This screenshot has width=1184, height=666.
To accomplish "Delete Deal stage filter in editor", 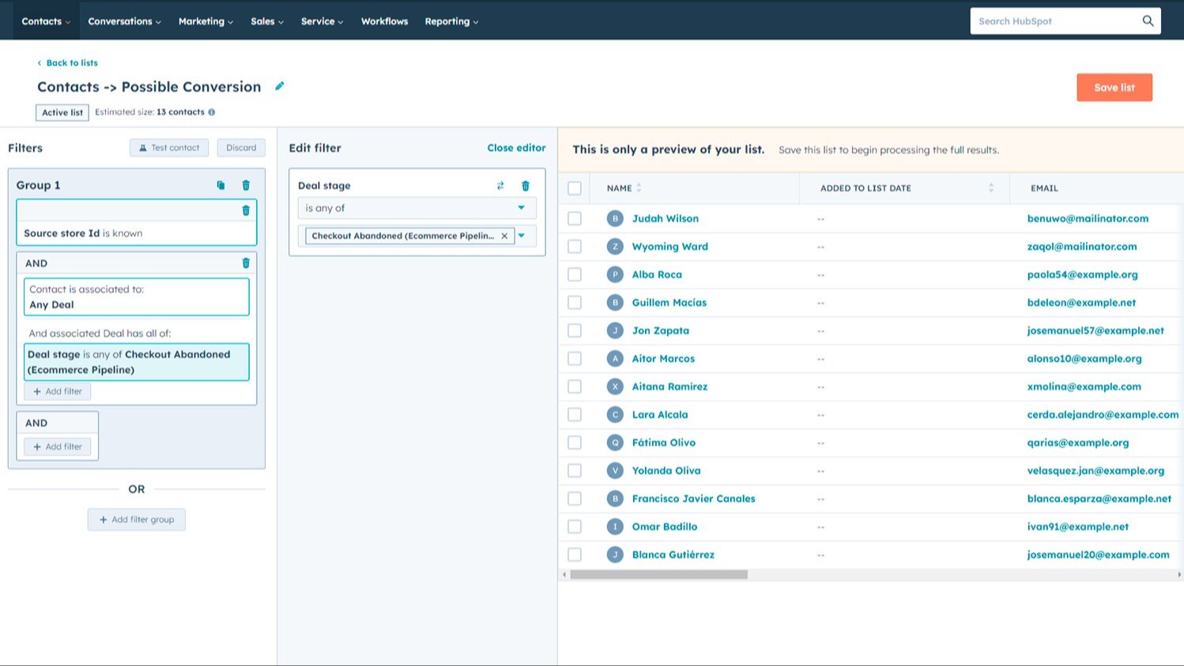I will tap(526, 186).
